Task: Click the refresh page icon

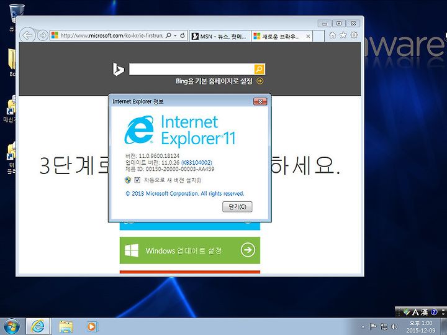Action: (183, 35)
